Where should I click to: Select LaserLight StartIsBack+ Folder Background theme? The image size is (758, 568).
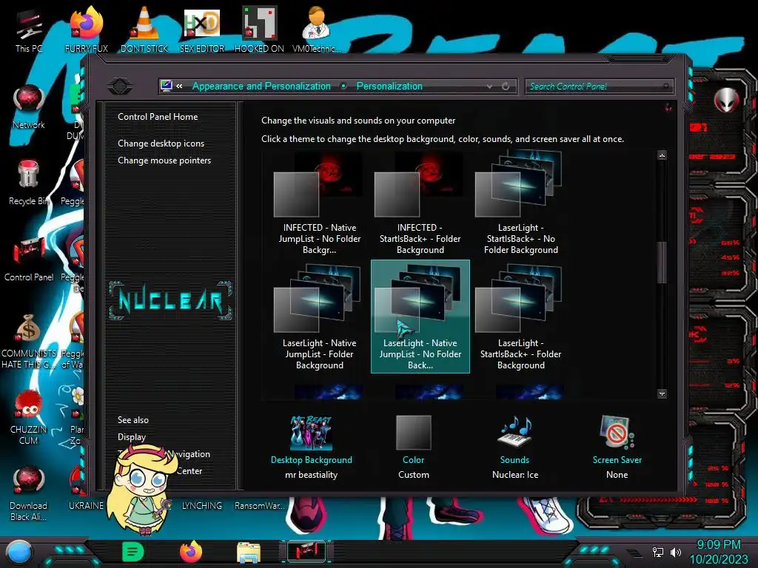tap(520, 317)
